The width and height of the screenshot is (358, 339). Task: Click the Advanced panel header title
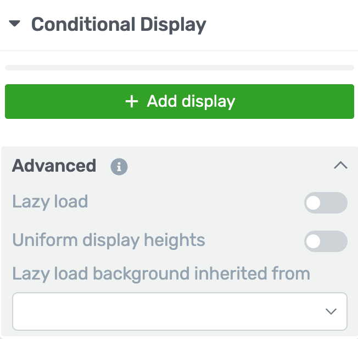[54, 166]
